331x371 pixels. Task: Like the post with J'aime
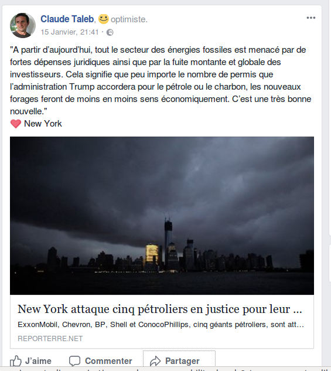tap(30, 361)
